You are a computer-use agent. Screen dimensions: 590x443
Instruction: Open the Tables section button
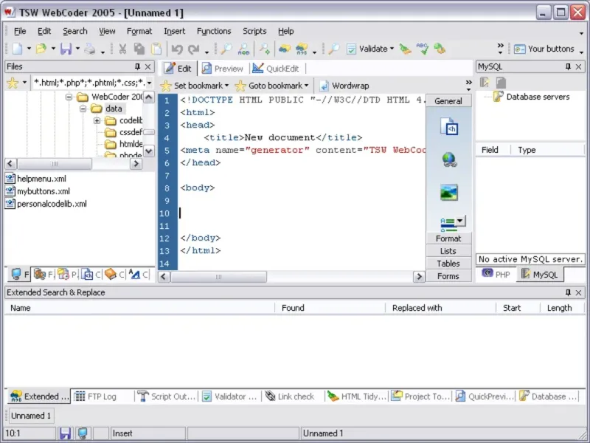point(448,264)
